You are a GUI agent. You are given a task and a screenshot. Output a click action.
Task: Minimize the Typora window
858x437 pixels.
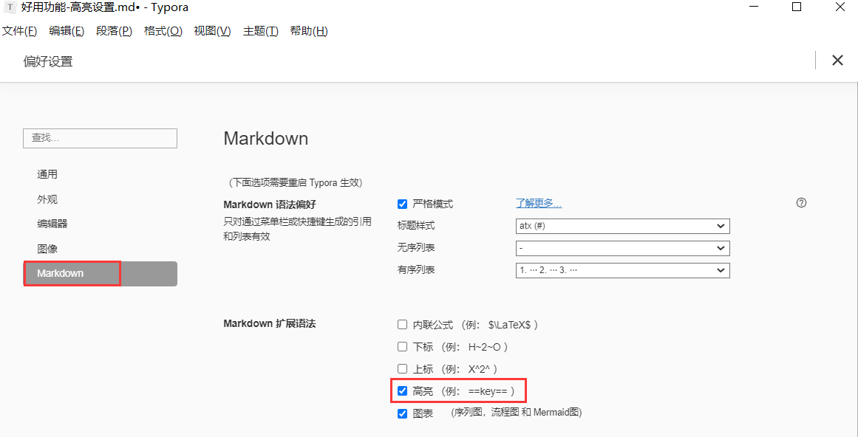tap(754, 7)
